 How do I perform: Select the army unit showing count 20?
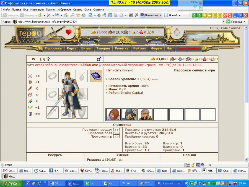(129, 114)
